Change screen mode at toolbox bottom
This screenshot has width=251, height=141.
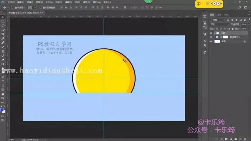coord(3,120)
